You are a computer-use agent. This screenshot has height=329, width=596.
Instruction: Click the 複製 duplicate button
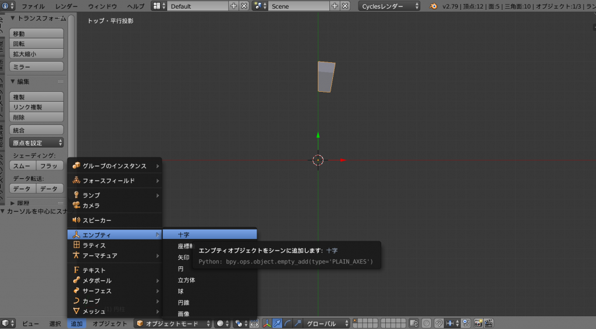coord(37,97)
